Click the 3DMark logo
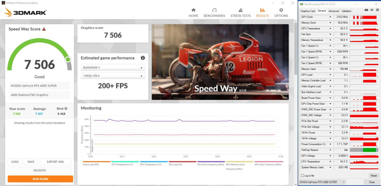The width and height of the screenshot is (381, 186). click(25, 12)
